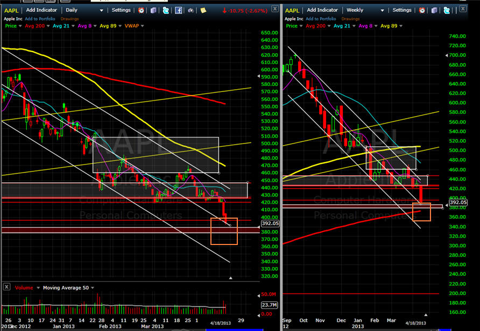The image size is (480, 331).
Task: Click the -10.75 (-2.67%) price change
Action: click(245, 11)
